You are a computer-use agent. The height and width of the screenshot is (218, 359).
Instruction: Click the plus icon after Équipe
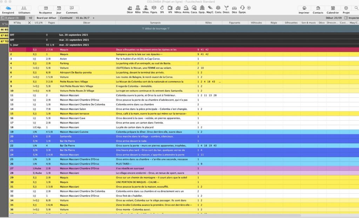pos(249,8)
